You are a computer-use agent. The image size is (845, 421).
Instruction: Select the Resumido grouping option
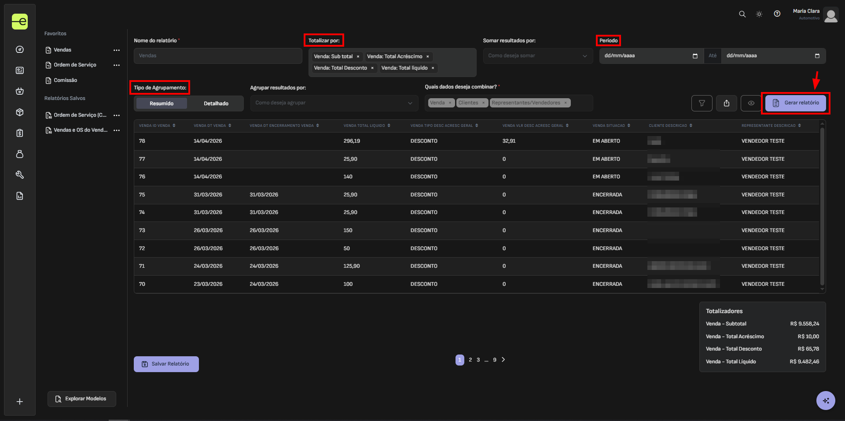pos(162,103)
